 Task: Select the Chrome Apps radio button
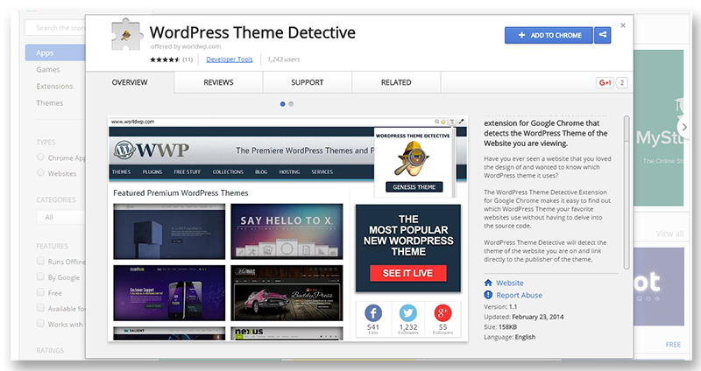tap(40, 157)
